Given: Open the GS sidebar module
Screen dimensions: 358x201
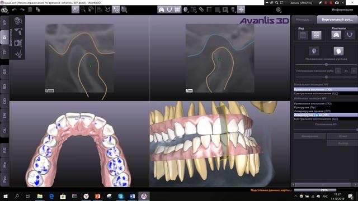Looking at the screenshot, I should (4, 72).
